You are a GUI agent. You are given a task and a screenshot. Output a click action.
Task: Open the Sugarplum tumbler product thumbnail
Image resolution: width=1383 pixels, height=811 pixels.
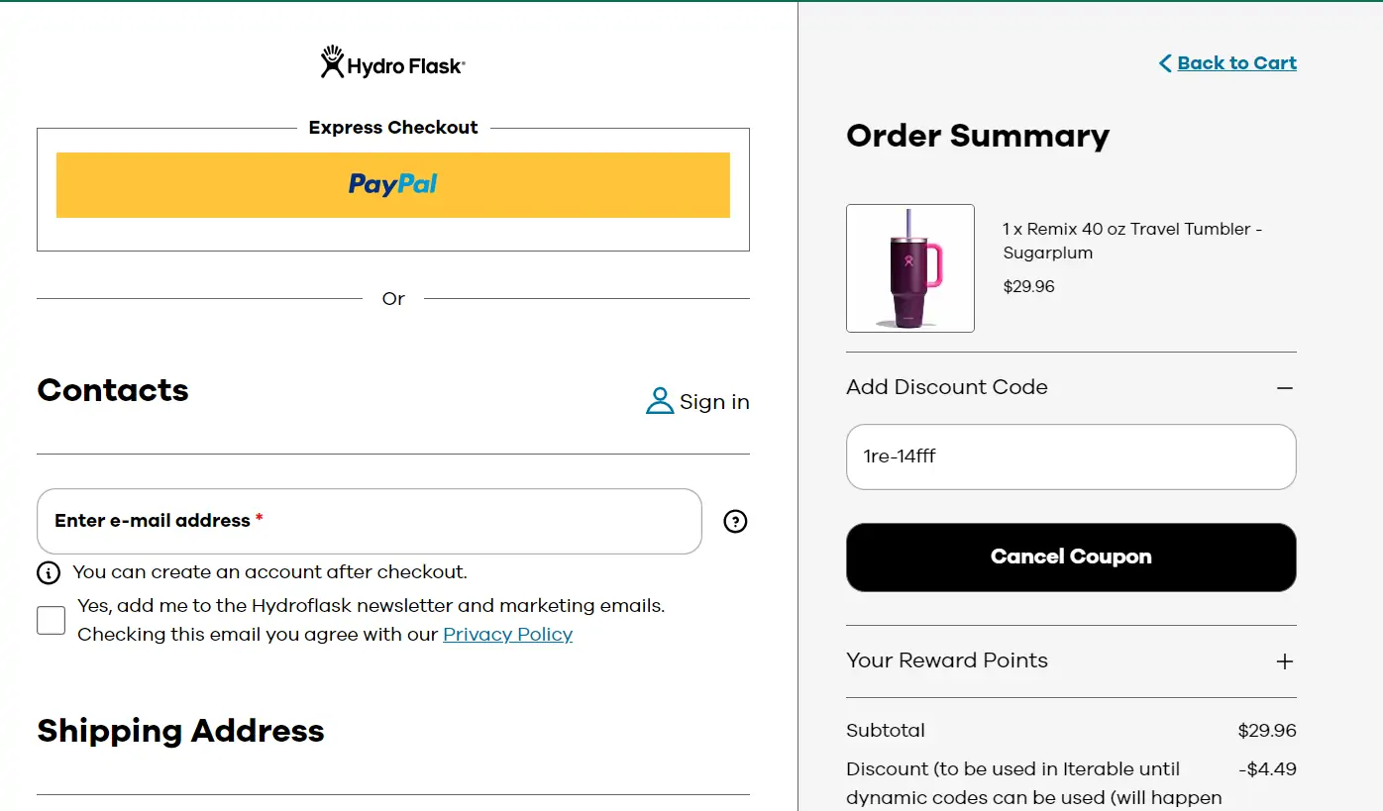click(x=909, y=268)
